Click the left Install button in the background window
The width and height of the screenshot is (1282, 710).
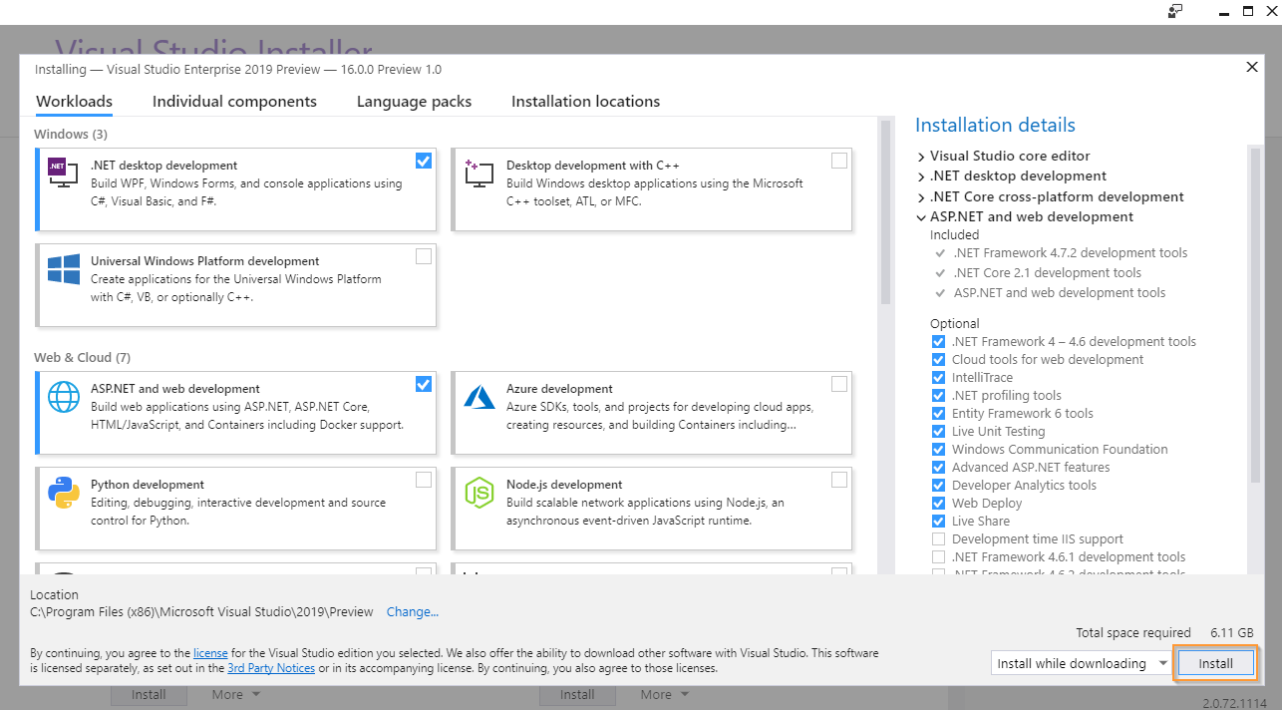tap(149, 694)
